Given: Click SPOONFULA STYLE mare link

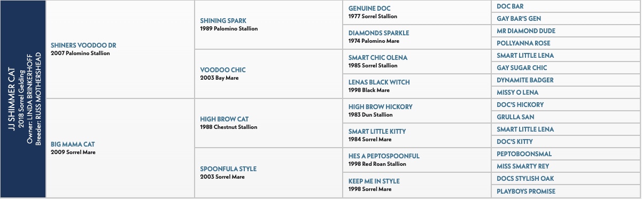Looking at the screenshot, I should point(228,169).
